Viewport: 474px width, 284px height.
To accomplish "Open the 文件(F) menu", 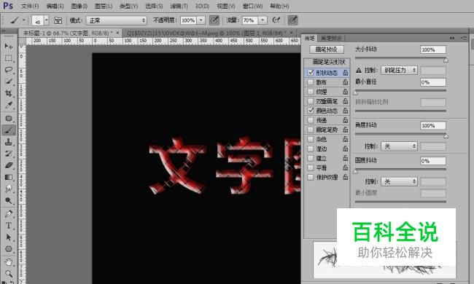I will click(x=30, y=6).
